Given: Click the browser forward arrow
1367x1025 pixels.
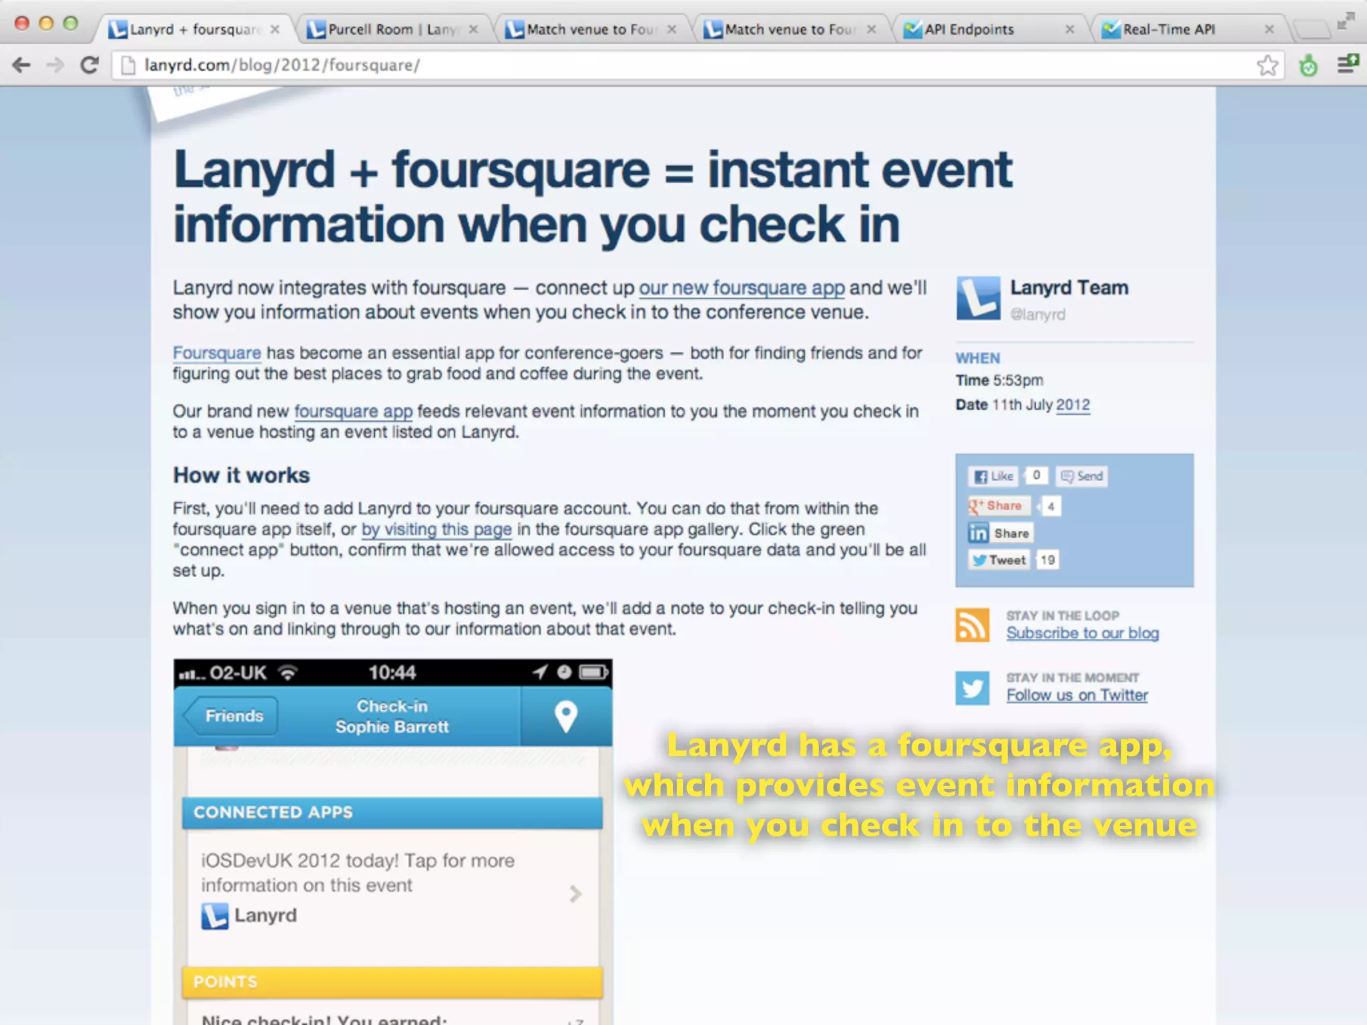Looking at the screenshot, I should tap(55, 65).
